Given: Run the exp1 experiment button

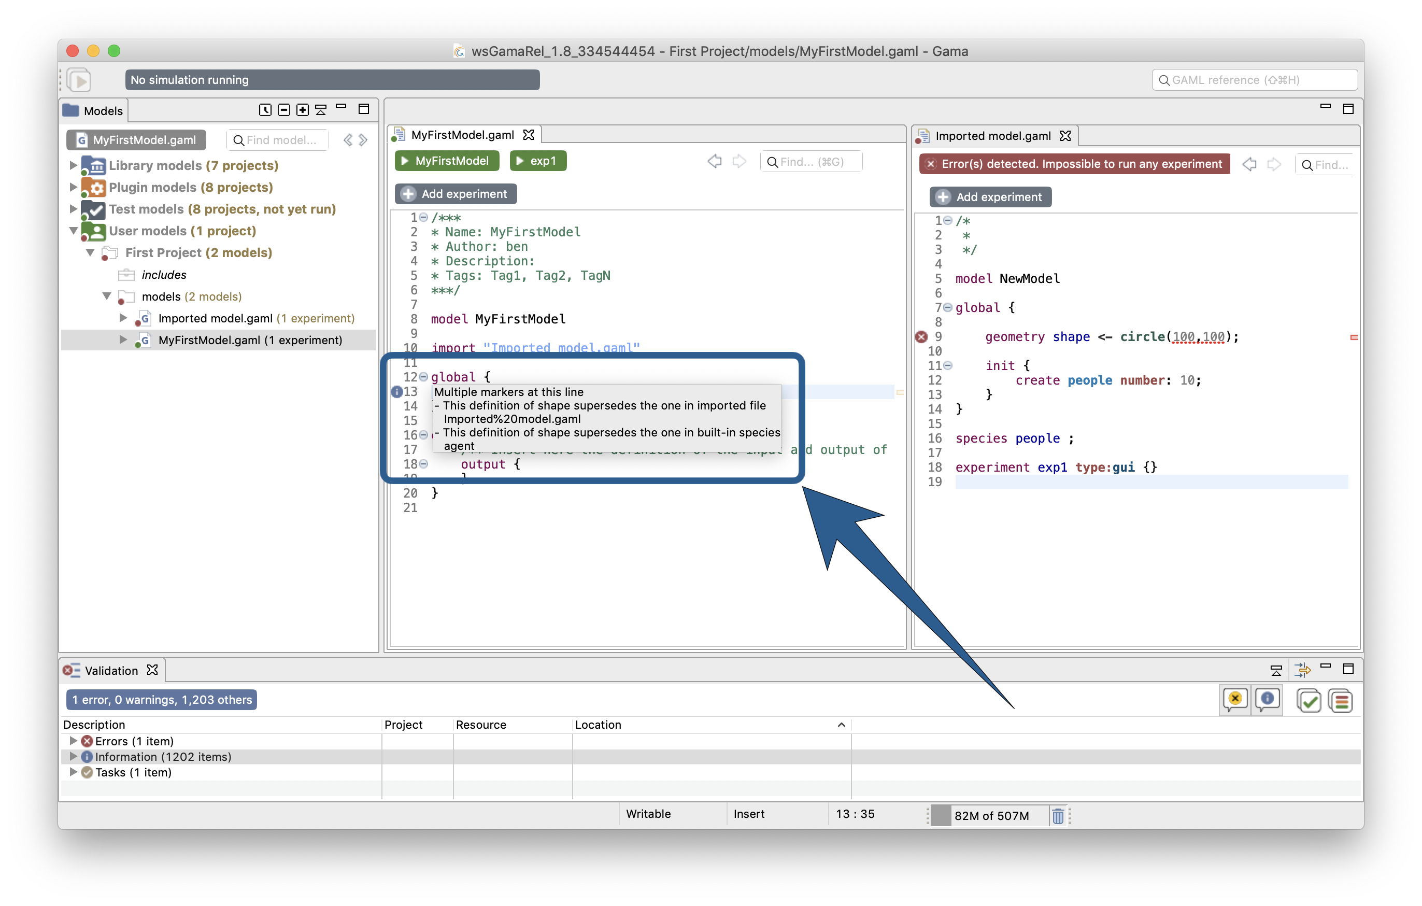Looking at the screenshot, I should (x=538, y=161).
